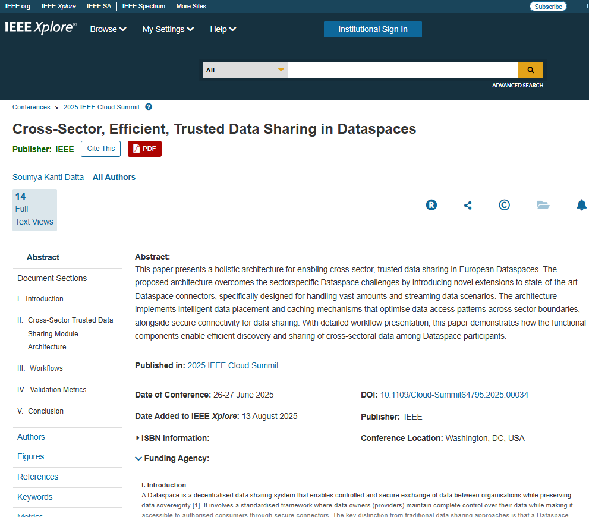Go to section V. Conclusion
The height and width of the screenshot is (517, 589).
40,411
